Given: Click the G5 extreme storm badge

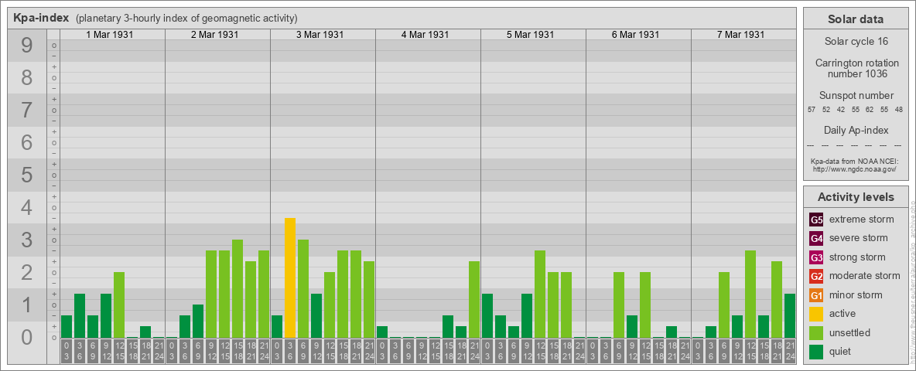Looking at the screenshot, I should click(x=816, y=220).
